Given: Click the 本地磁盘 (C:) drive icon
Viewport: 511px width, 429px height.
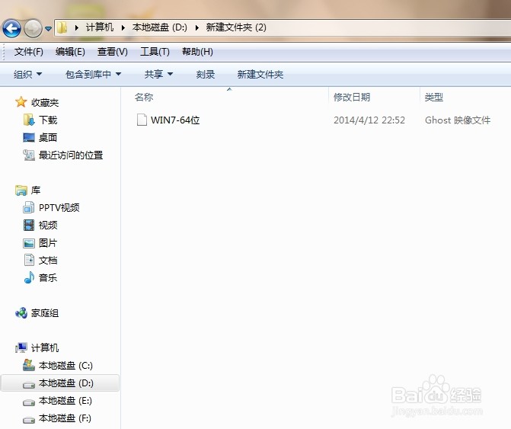Looking at the screenshot, I should click(29, 365).
